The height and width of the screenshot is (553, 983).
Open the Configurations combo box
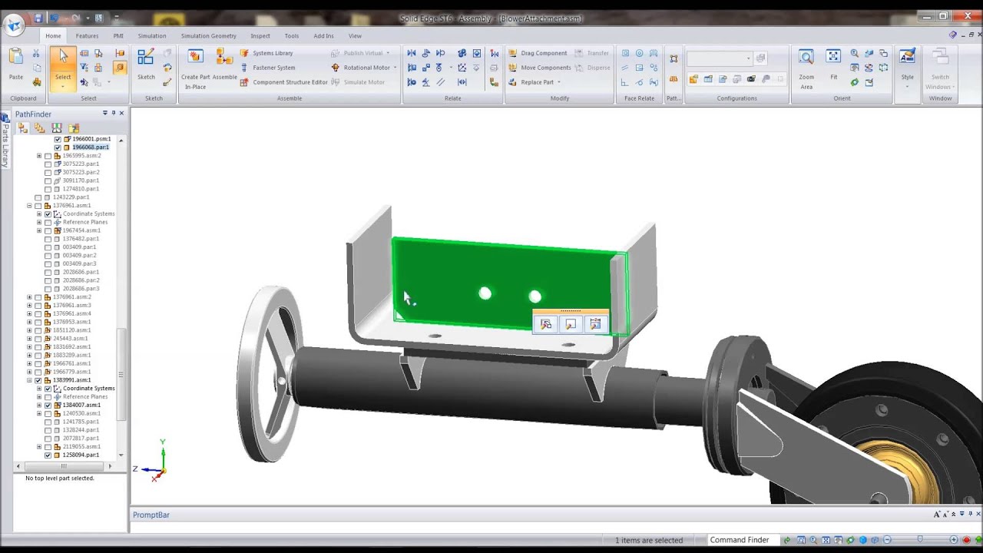[719, 58]
